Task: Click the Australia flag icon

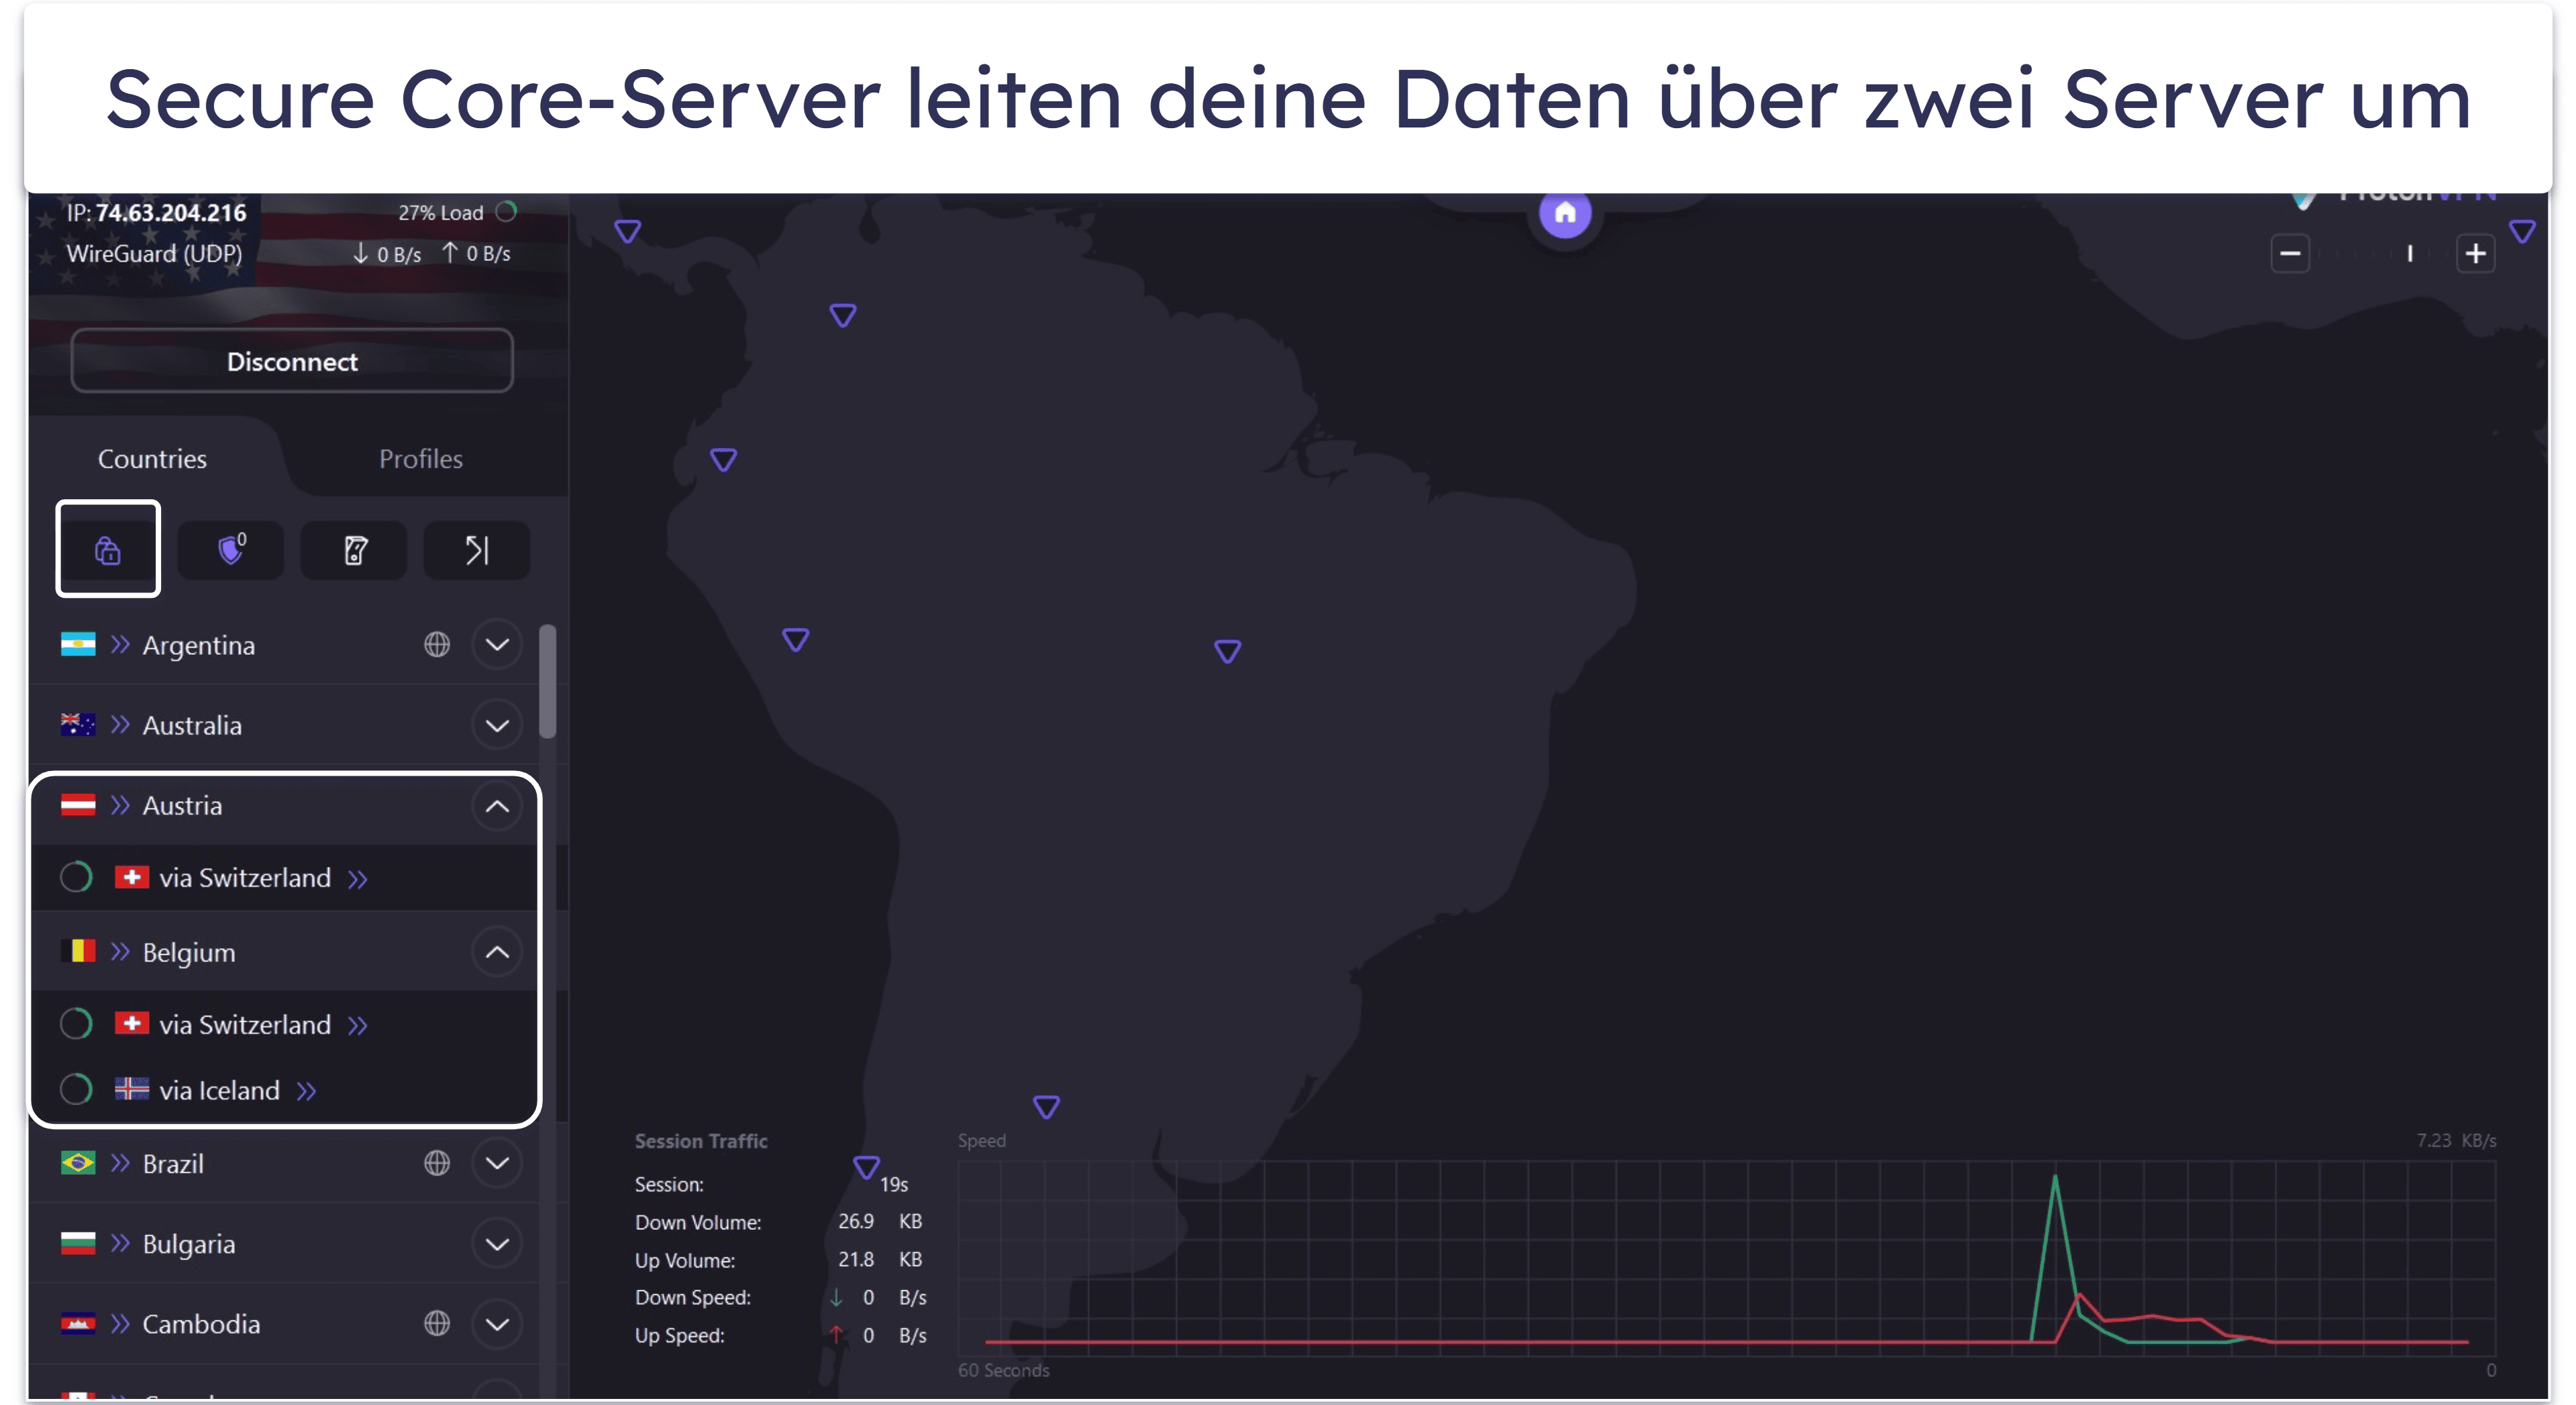Action: pyautogui.click(x=78, y=724)
